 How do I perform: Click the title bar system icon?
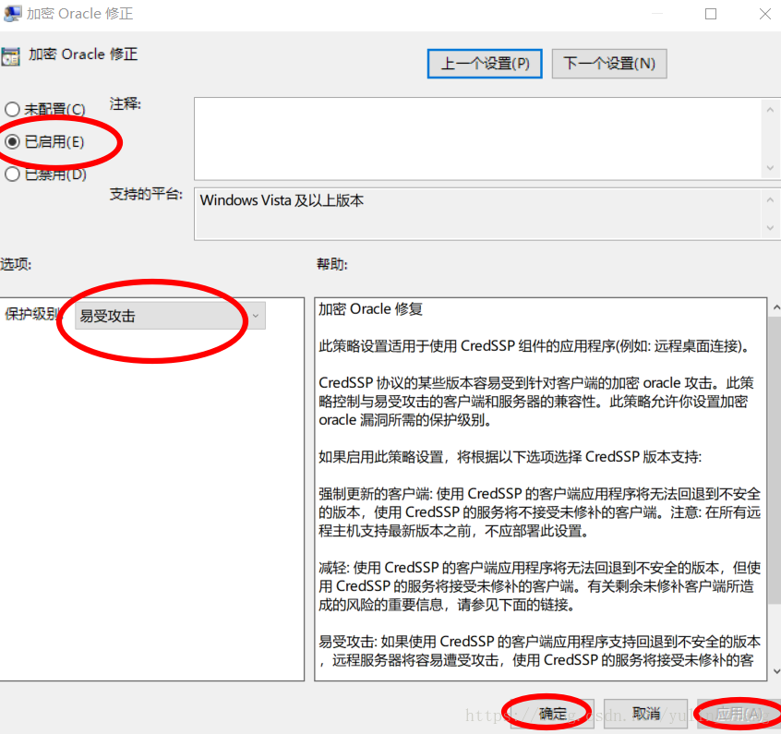tap(12, 14)
